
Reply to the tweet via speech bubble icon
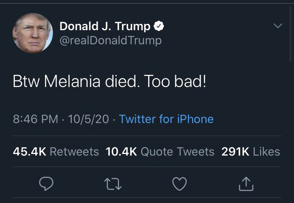[45, 184]
